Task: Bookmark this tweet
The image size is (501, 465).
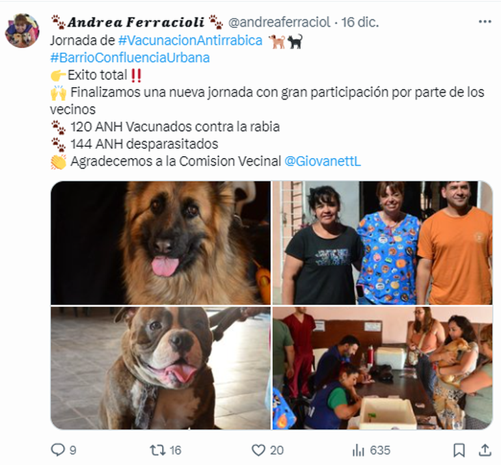Action: (459, 450)
